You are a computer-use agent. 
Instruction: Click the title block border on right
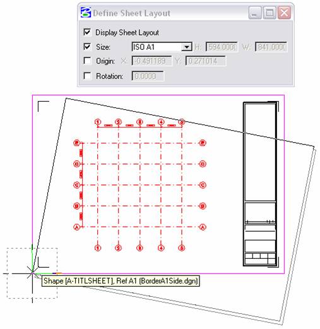(x=260, y=184)
